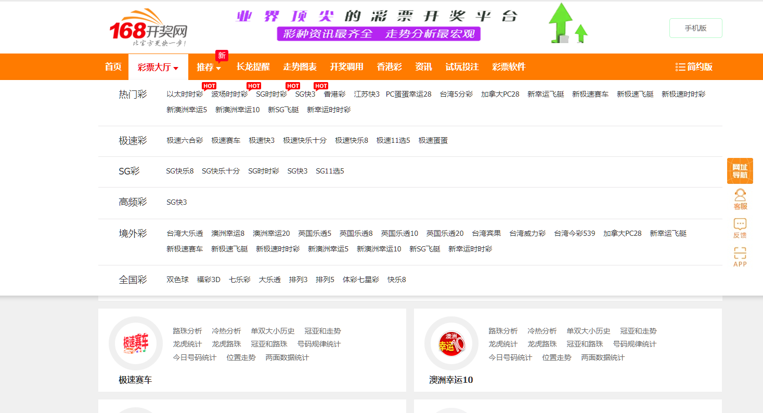The image size is (763, 413).
Task: Open the 双色球 link under 全国彩
Action: click(x=177, y=279)
